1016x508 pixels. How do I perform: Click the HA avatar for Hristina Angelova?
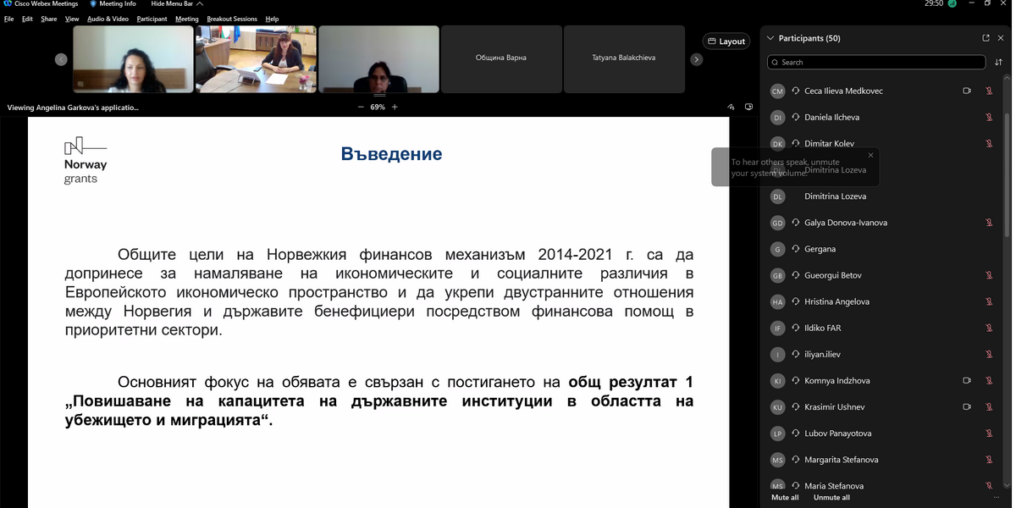(778, 301)
